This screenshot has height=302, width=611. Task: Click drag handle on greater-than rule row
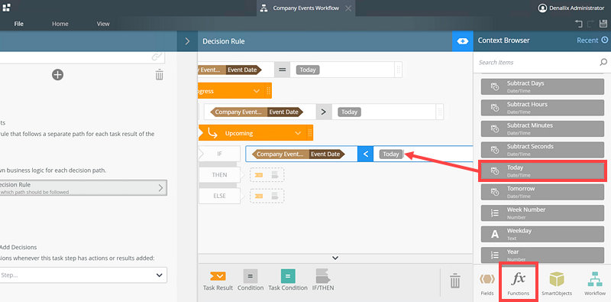pyautogui.click(x=440, y=112)
